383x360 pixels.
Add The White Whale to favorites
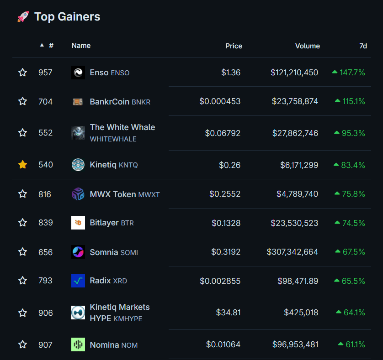click(23, 133)
